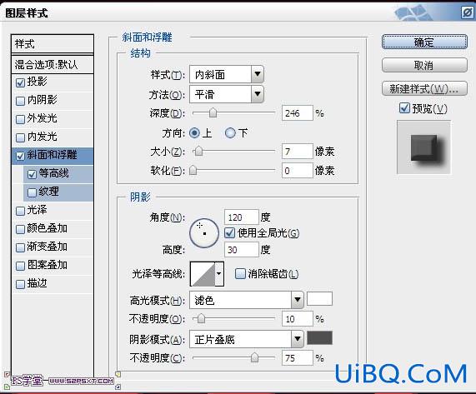Select direction 下 radio button
The image size is (476, 394).
pos(230,132)
